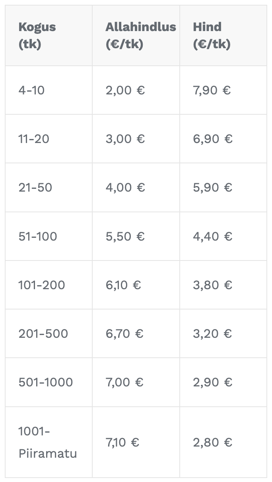The width and height of the screenshot is (272, 482).
Task: Select the 501-1000 quantity cell
Action: click(x=46, y=382)
